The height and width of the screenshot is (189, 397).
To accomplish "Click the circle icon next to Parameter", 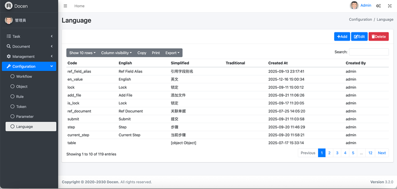I will (x=12, y=116).
